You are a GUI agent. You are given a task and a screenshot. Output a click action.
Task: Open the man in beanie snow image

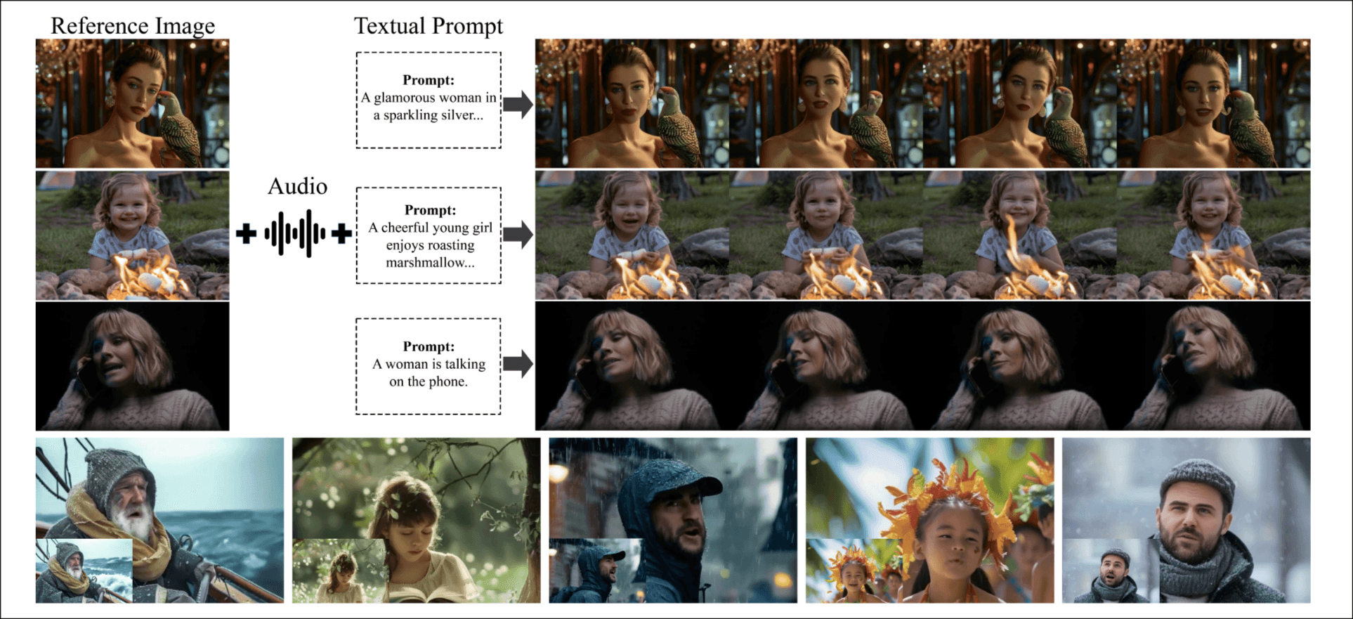[x=1187, y=521]
